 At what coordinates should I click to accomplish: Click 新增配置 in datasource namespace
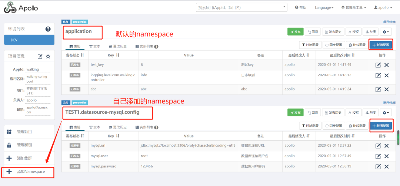[381, 126]
